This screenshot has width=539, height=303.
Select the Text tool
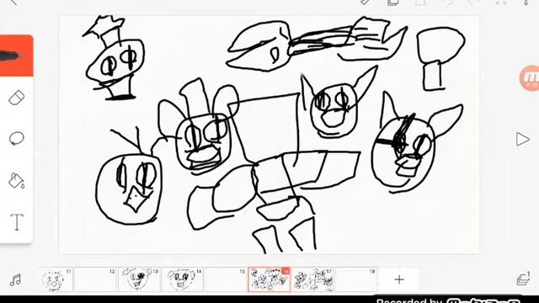pyautogui.click(x=17, y=222)
